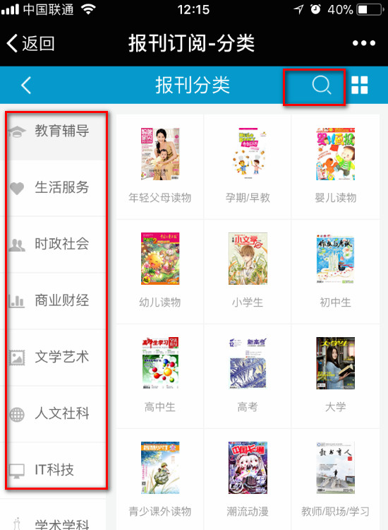Switch to grid view icon
The width and height of the screenshot is (388, 530).
click(359, 85)
